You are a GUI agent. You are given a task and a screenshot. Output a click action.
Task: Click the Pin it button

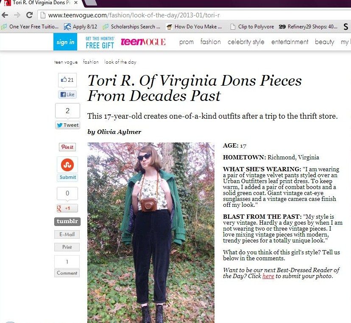[67, 147]
